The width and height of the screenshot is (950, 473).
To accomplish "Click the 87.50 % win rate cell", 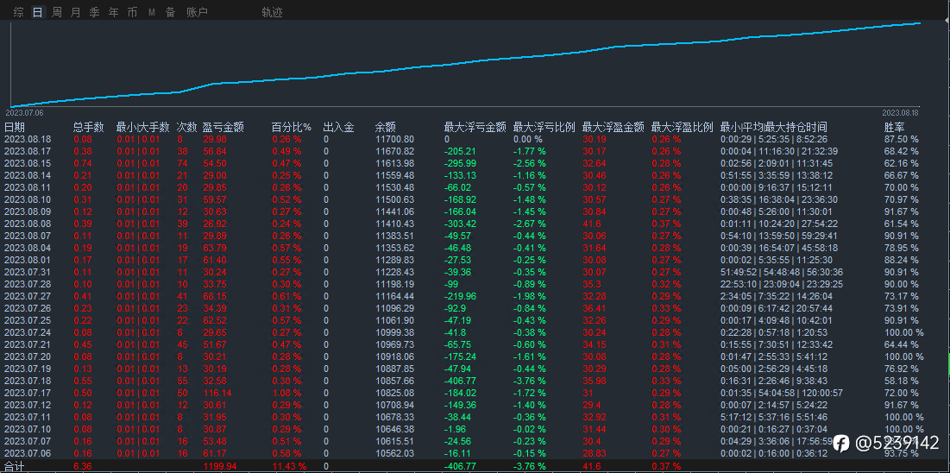I will (x=902, y=139).
